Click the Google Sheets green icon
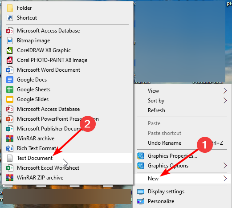This screenshot has height=208, width=232. point(10,90)
